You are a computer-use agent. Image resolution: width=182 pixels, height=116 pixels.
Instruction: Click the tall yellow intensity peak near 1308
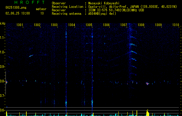coord(148,113)
